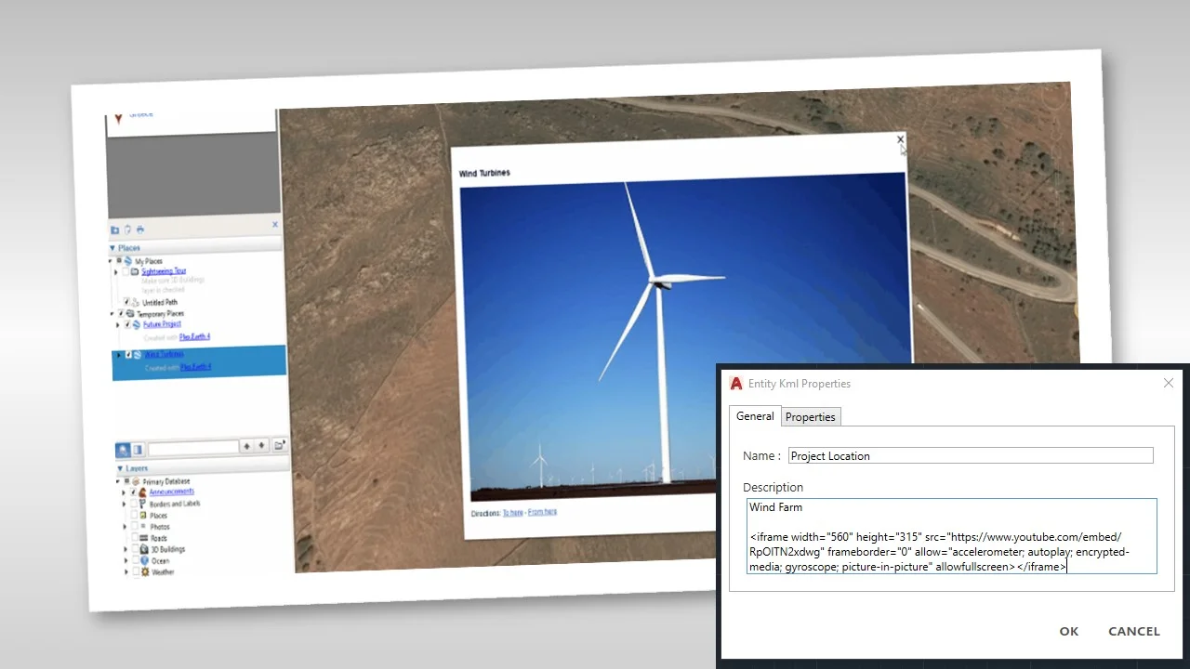Click the split panel view button
This screenshot has height=669, width=1190.
(x=138, y=450)
